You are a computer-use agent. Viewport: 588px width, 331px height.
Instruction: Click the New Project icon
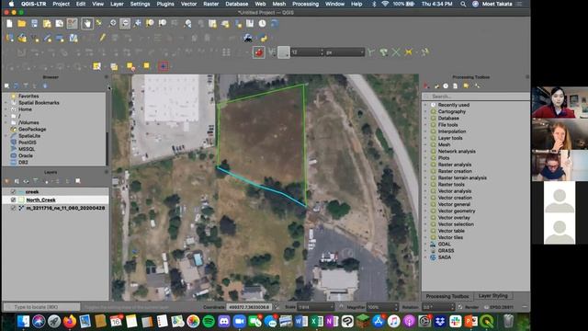point(9,24)
